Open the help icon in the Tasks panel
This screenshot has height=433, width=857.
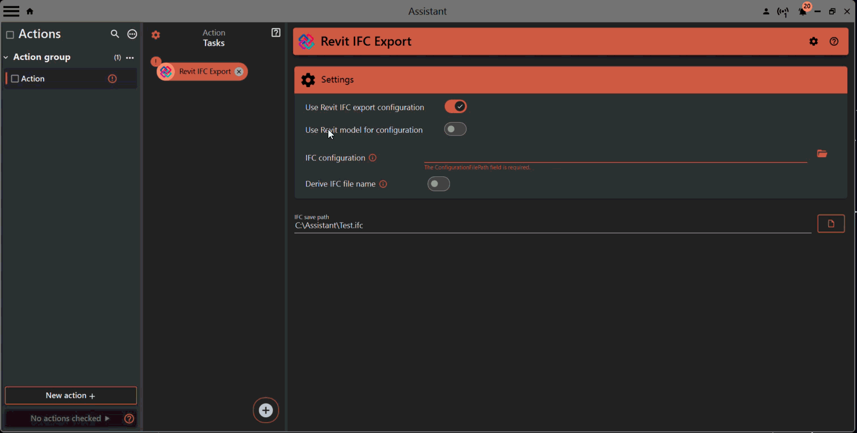pos(276,32)
